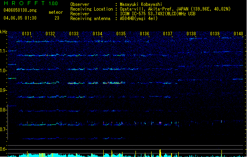Image resolution: width=247 pixels, height=157 pixels.
Task: Click antenna value A504HB(yagi 4el)
Action: point(139,18)
